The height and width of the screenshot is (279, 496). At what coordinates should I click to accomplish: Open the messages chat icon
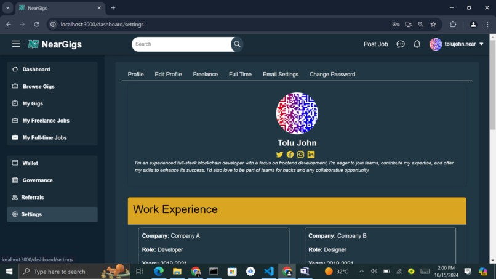click(401, 44)
